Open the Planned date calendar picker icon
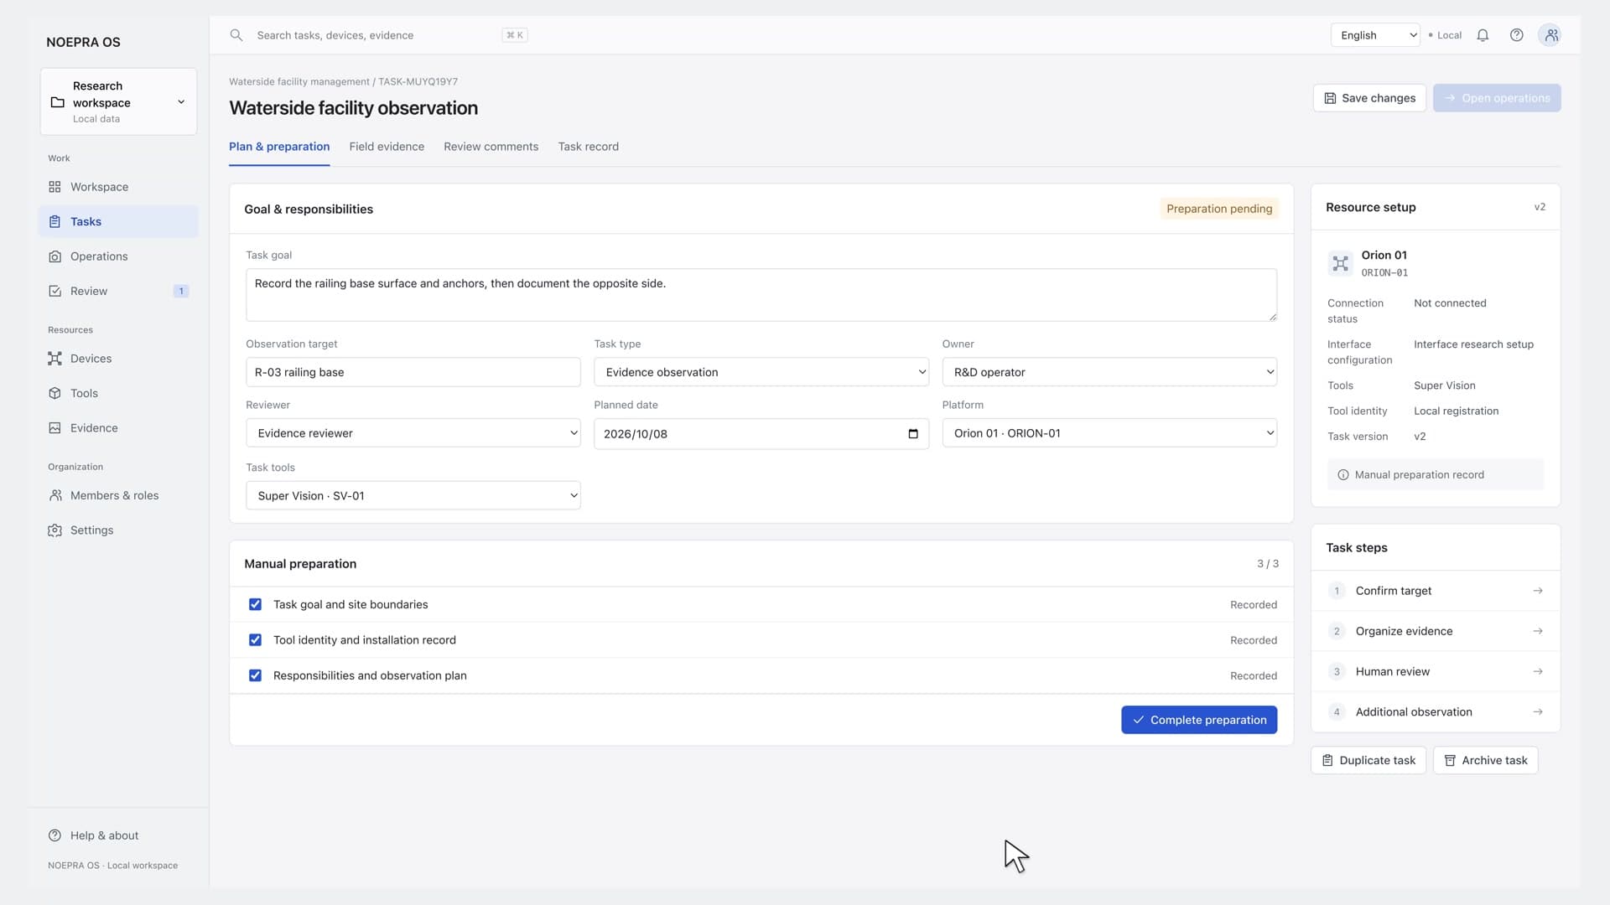The height and width of the screenshot is (905, 1610). point(913,434)
